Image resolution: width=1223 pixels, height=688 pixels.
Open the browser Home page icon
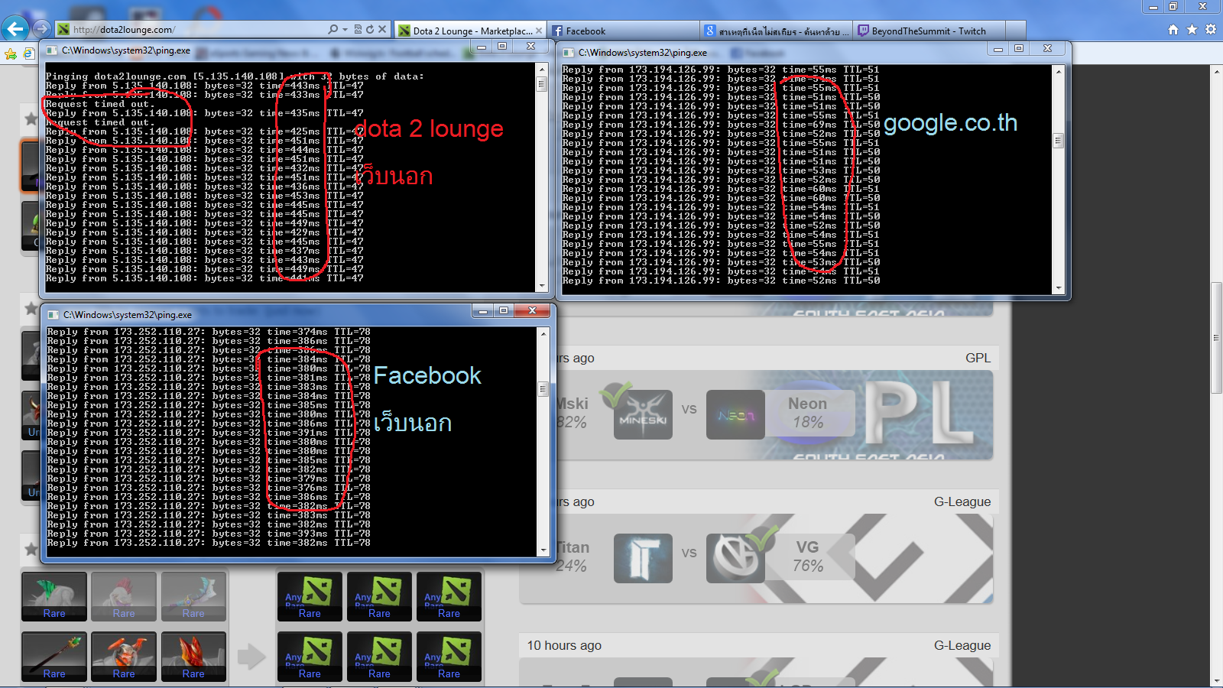click(x=1173, y=30)
